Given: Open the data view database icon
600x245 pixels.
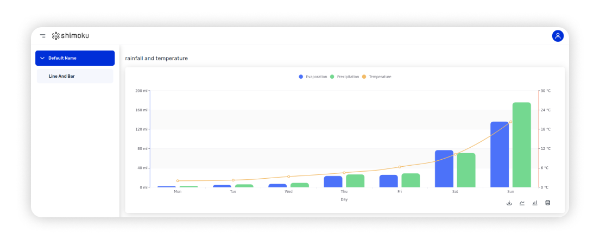Looking at the screenshot, I should pos(547,203).
